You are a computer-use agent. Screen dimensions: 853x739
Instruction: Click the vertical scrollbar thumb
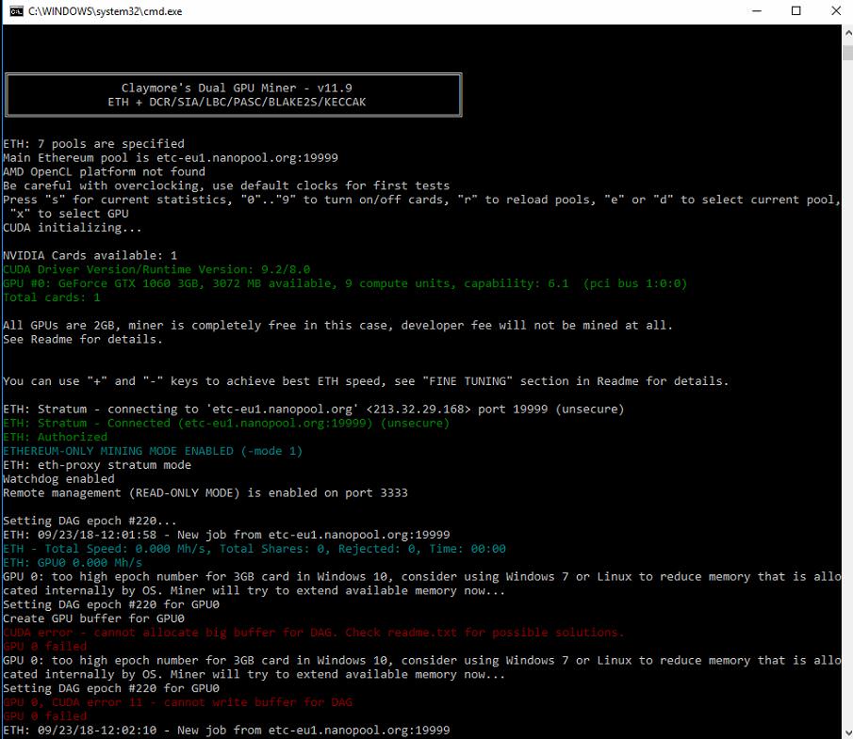[x=847, y=54]
